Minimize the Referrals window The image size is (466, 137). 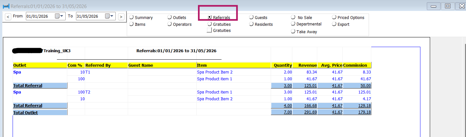tap(434, 6)
